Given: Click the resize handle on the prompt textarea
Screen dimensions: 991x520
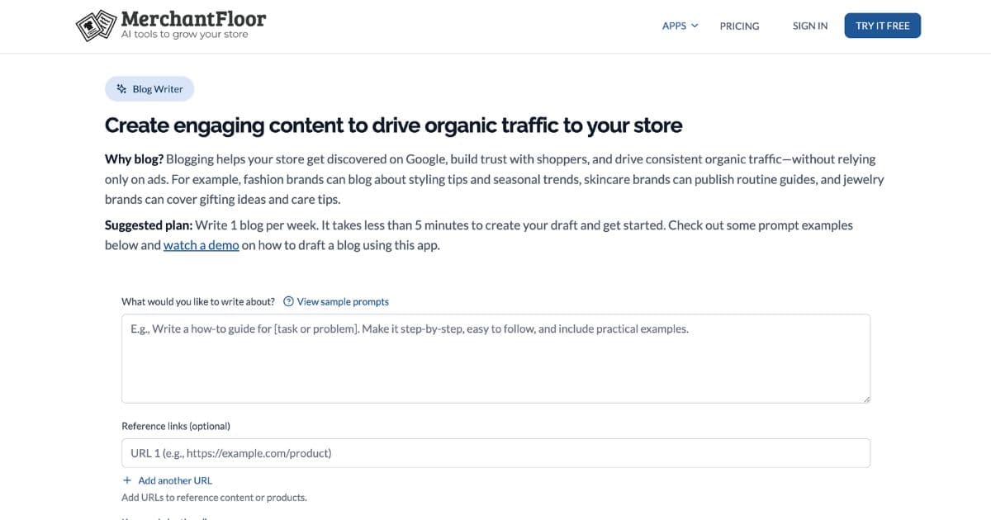Looking at the screenshot, I should tap(867, 399).
